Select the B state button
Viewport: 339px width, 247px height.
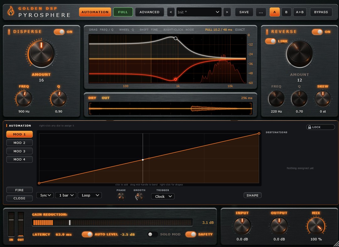[x=286, y=12]
